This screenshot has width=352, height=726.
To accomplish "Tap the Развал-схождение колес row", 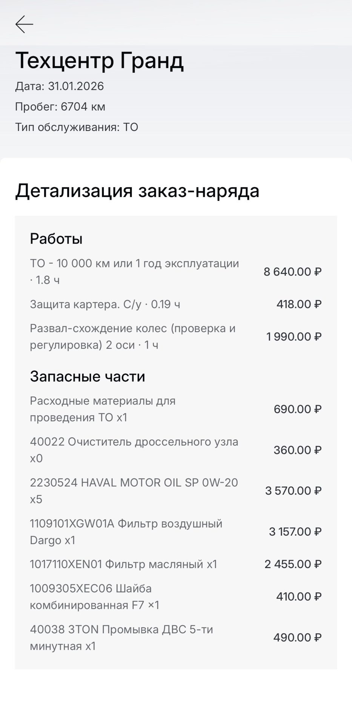I will pos(133,337).
